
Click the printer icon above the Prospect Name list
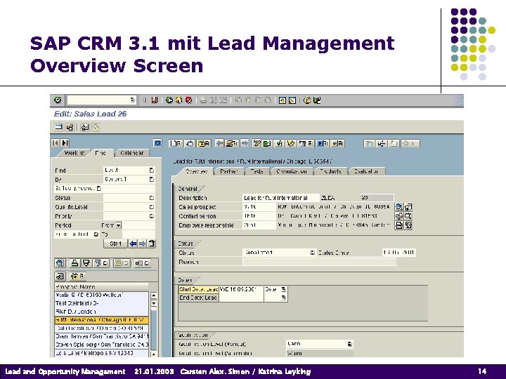[x=74, y=263]
